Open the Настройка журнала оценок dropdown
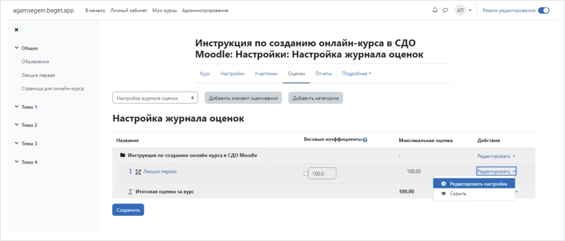Viewport: 565px width, 241px height. pos(155,98)
